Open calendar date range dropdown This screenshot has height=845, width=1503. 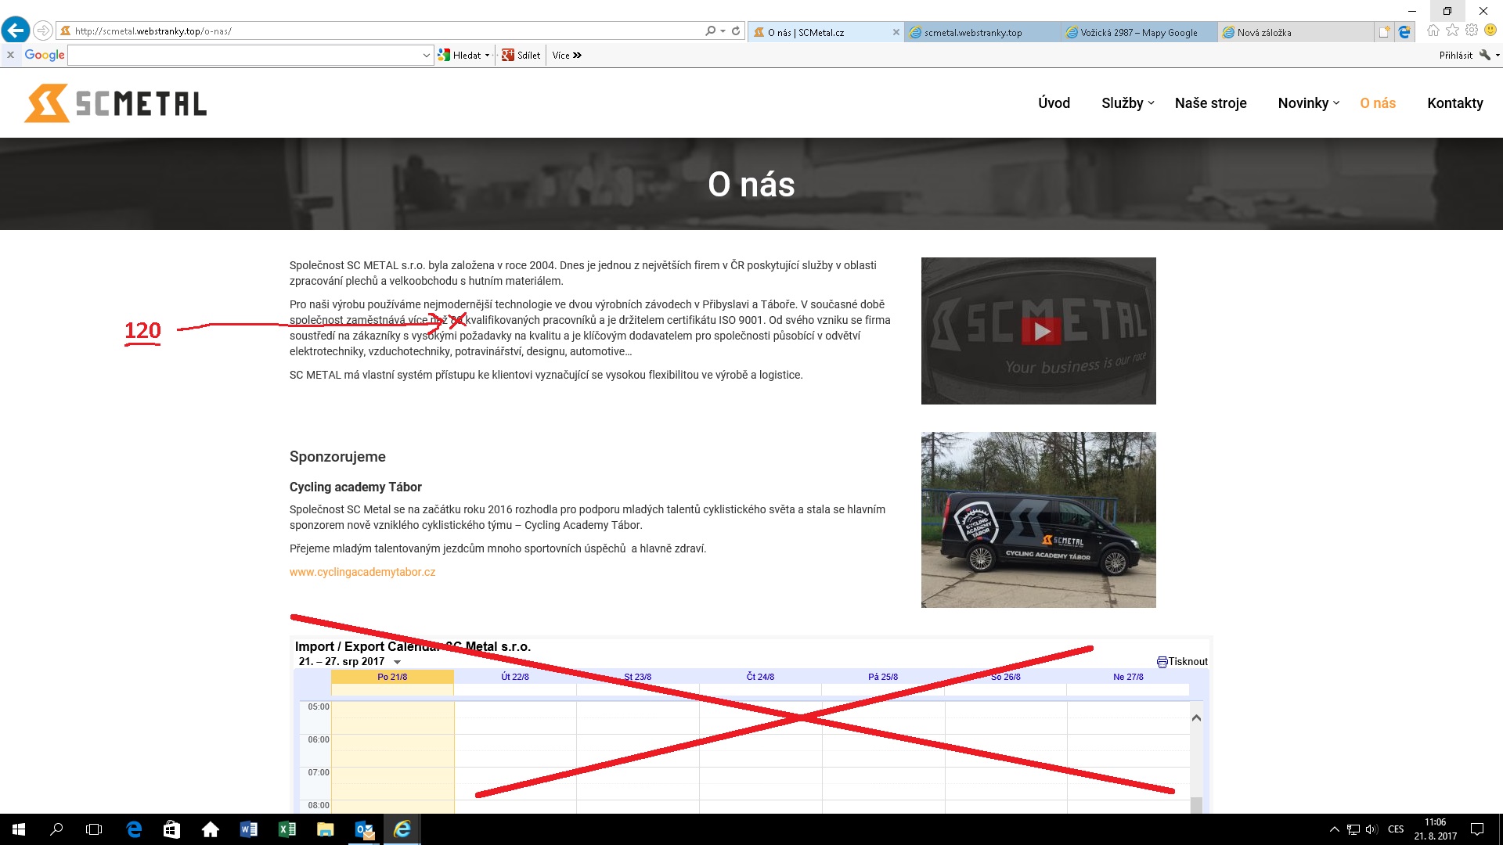pyautogui.click(x=397, y=662)
